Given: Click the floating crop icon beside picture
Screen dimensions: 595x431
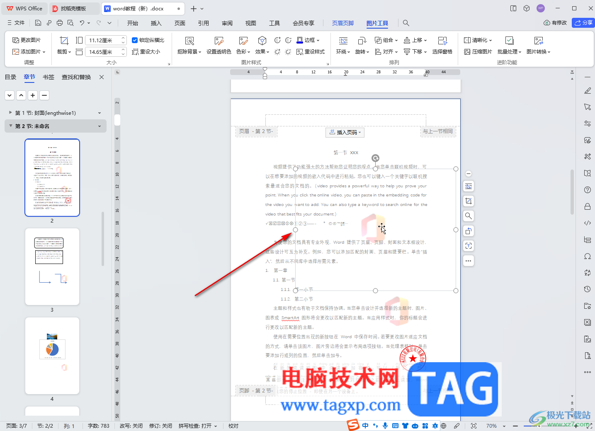Looking at the screenshot, I should (469, 201).
